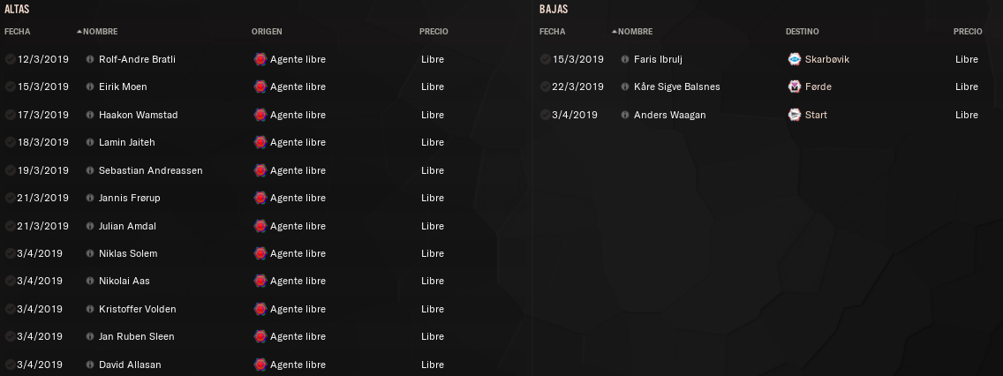This screenshot has width=1003, height=376.
Task: Toggle the check mark beside Kåre Sigve Balsnes's date
Action: [545, 86]
